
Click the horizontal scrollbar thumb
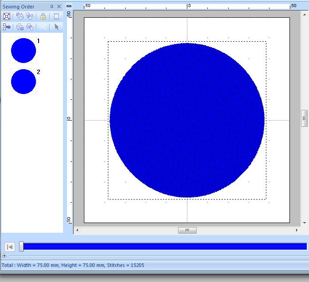point(187,230)
